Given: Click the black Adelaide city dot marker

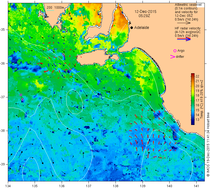Looking at the screenshot, I should [132, 28].
